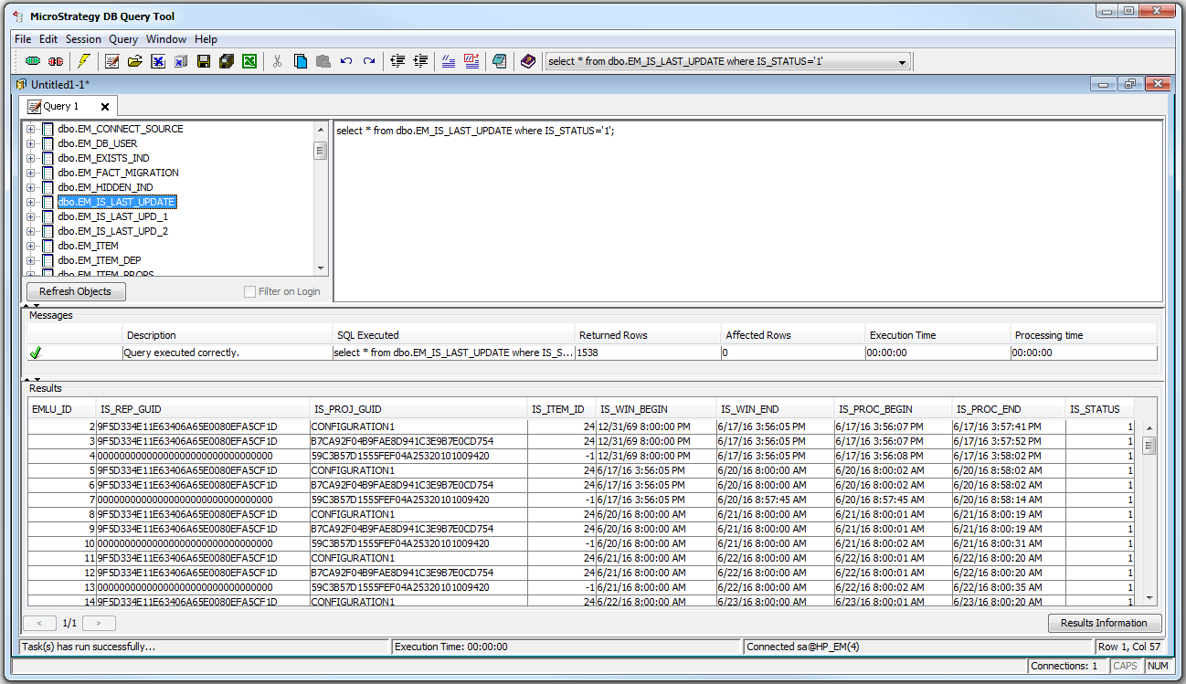The width and height of the screenshot is (1186, 684).
Task: Expand the dbo.EM_ITEM tree node
Action: [x=31, y=246]
